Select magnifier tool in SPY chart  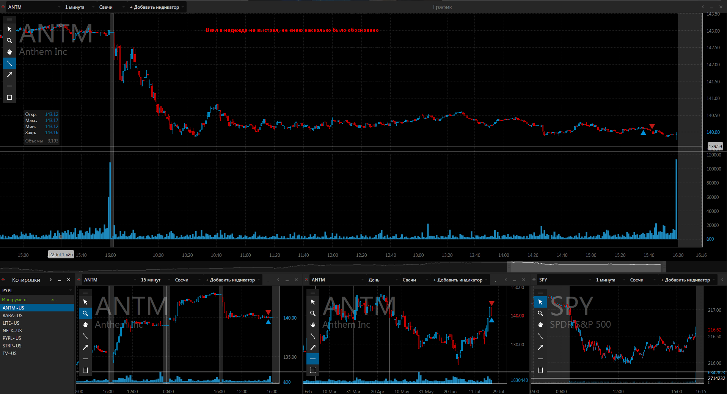pyautogui.click(x=540, y=313)
